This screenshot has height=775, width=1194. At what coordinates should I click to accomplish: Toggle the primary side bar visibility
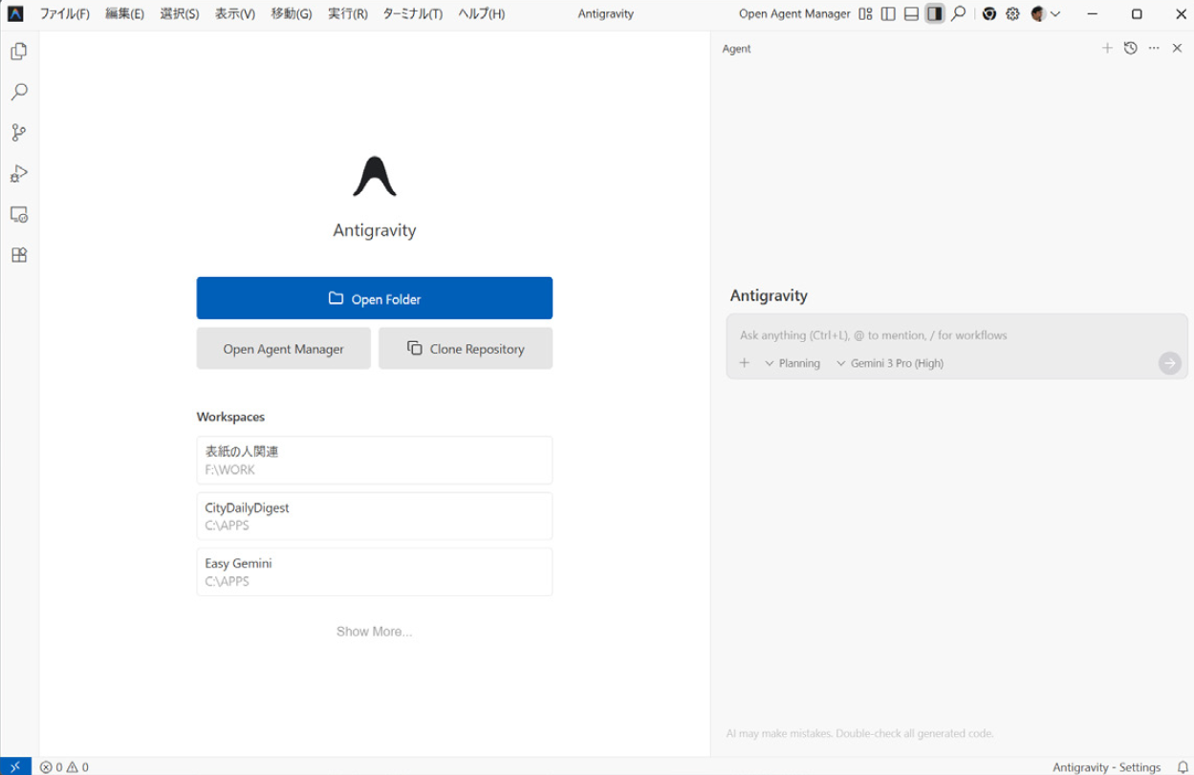click(x=888, y=14)
